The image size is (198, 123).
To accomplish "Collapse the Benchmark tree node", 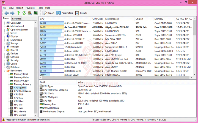I will pos(5,71).
